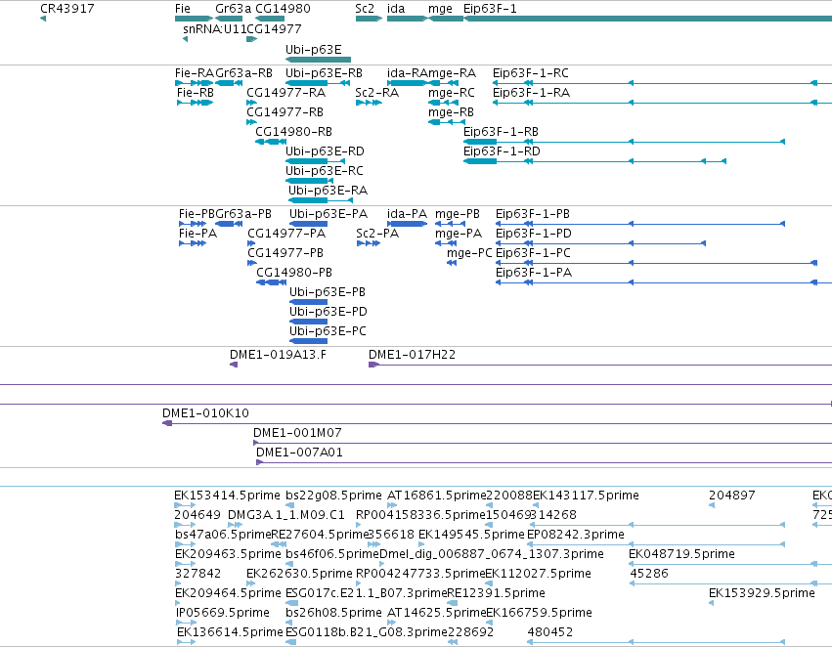
Task: Select transcript Fie-RB
Action: pos(196,93)
